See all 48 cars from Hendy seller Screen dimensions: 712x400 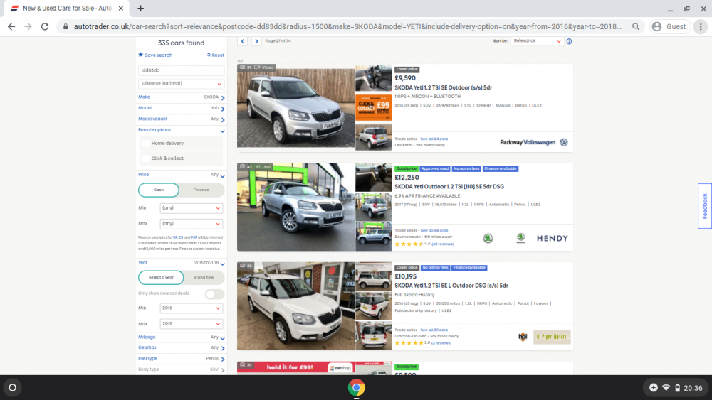pyautogui.click(x=434, y=230)
